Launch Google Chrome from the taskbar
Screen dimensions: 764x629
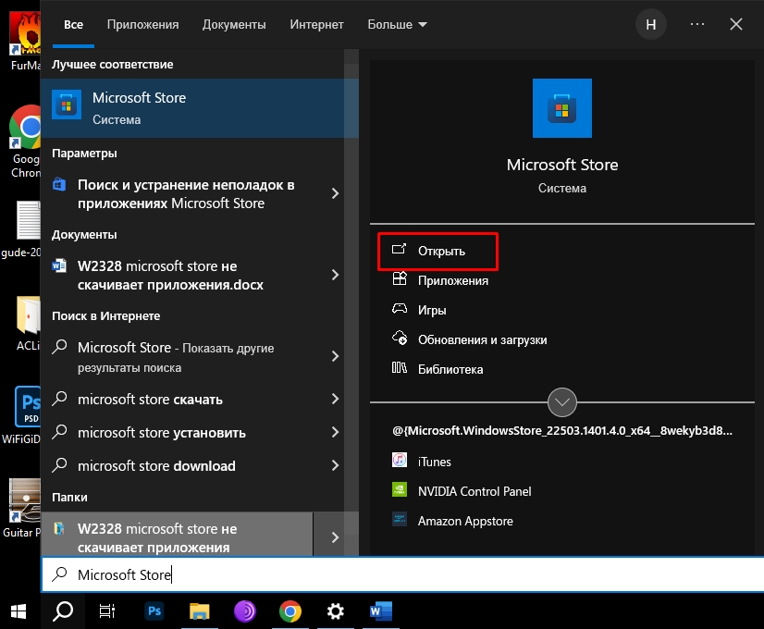[290, 611]
